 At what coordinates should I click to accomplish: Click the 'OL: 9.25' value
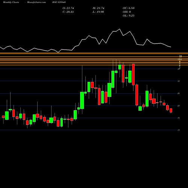click(129, 16)
